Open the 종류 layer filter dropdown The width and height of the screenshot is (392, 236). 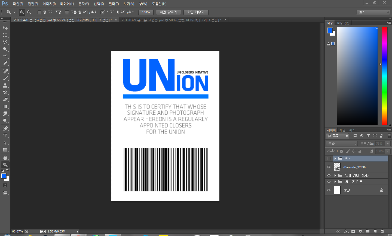[338, 136]
